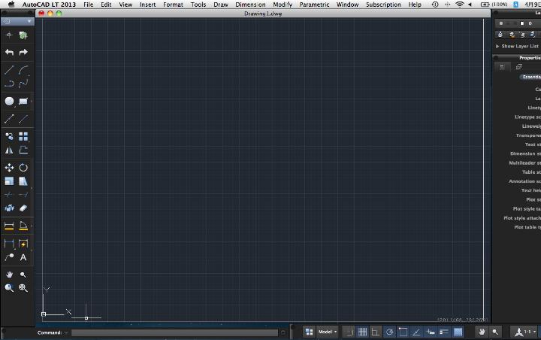Viewport: 541px width, 340px height.
Task: Click the Wi-Fi status icon
Action: pyautogui.click(x=459, y=5)
